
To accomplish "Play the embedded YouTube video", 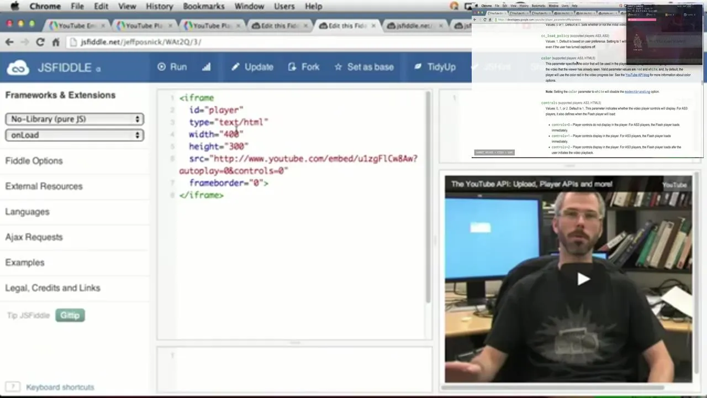I will (583, 279).
